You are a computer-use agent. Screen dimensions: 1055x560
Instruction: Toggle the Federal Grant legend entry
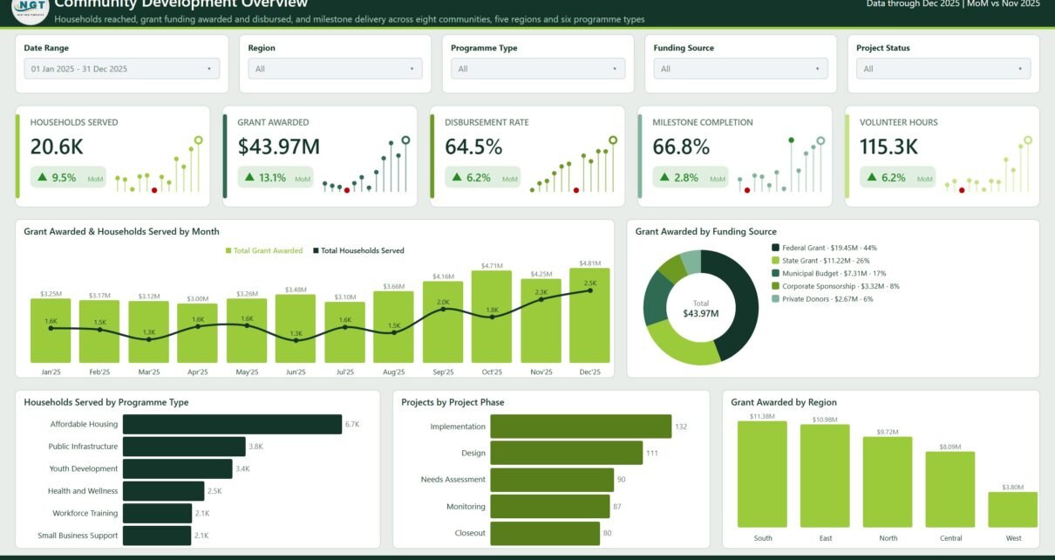818,248
